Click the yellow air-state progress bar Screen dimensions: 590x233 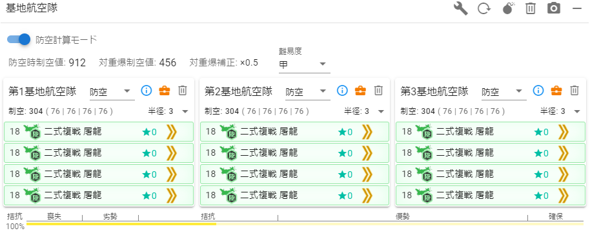[305, 224]
